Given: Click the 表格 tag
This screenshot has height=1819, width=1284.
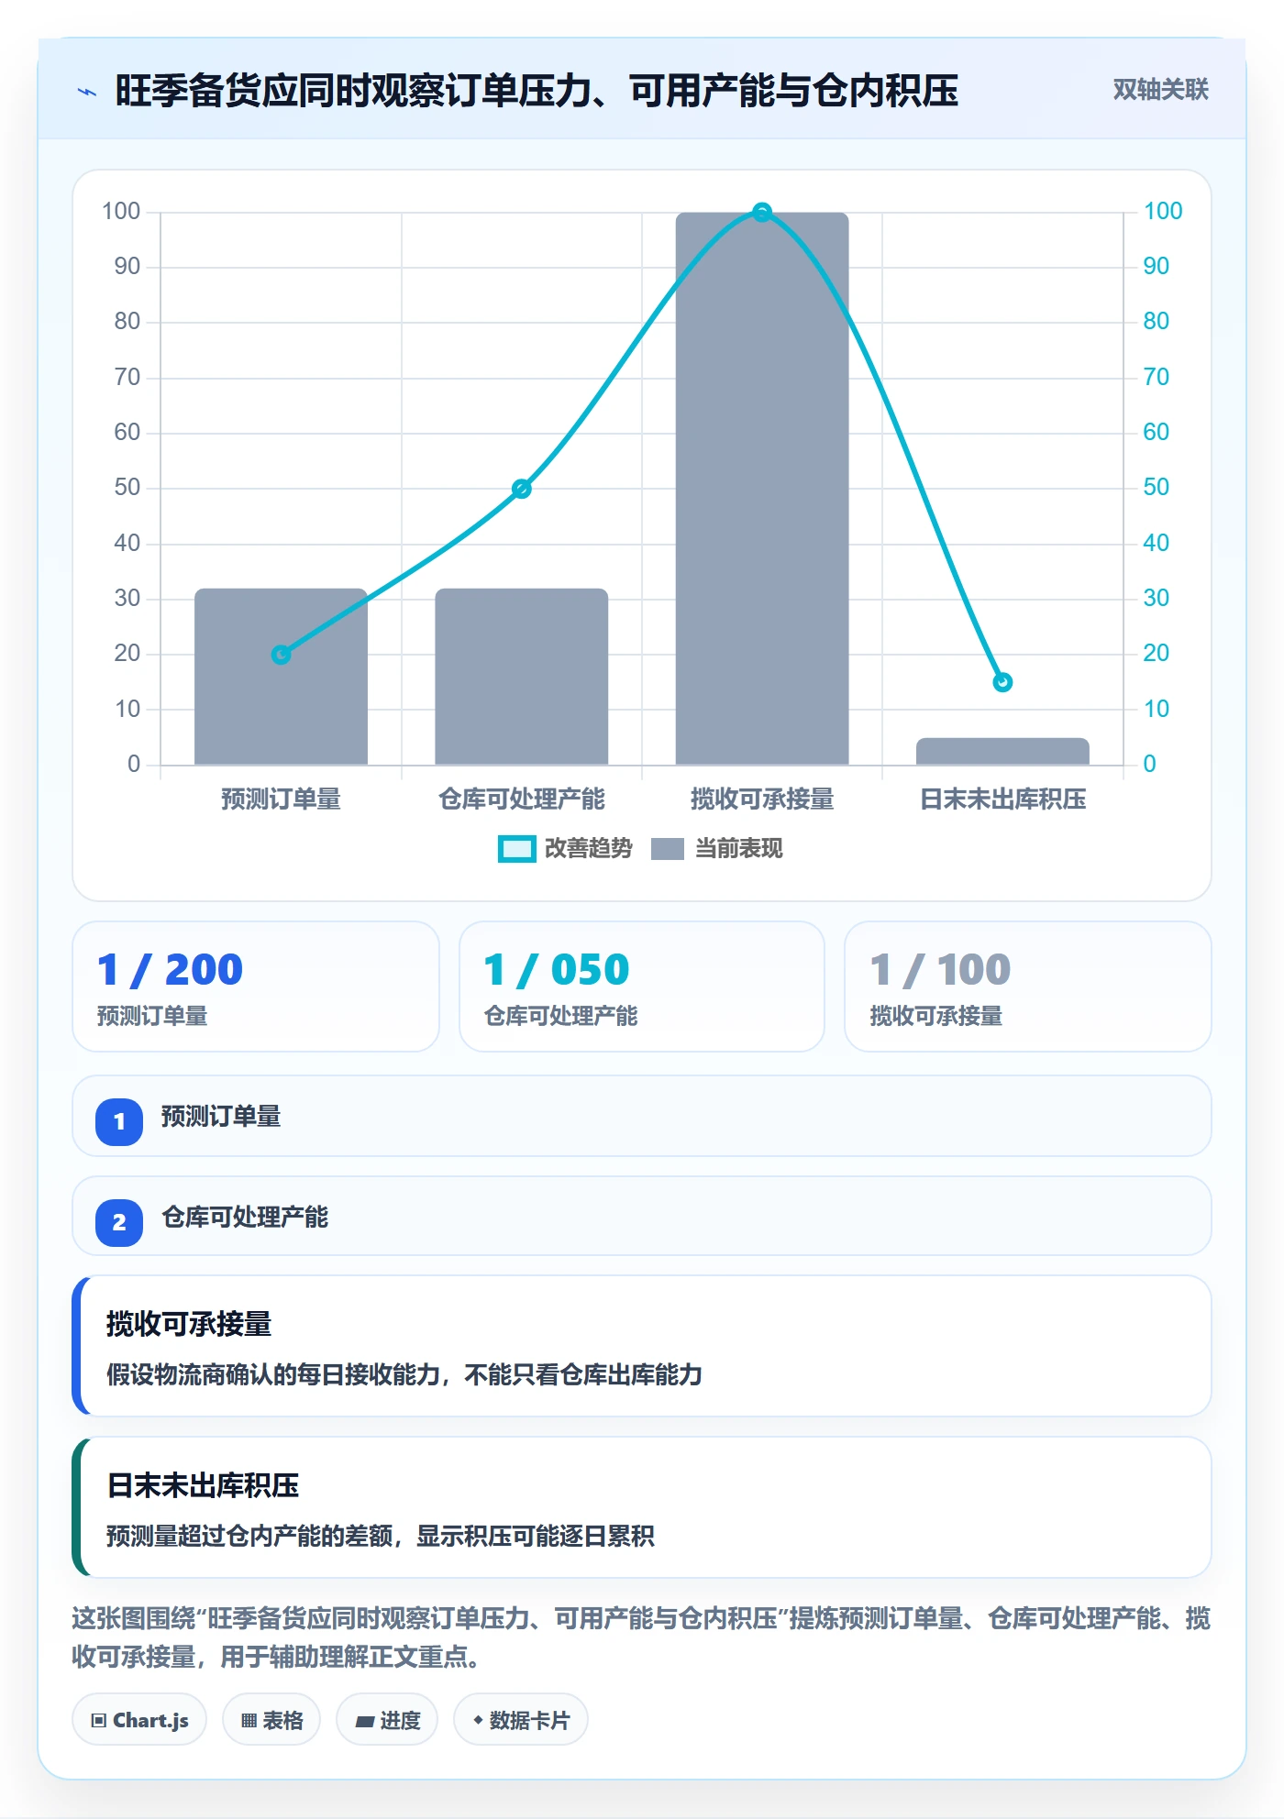Looking at the screenshot, I should click(x=271, y=1720).
